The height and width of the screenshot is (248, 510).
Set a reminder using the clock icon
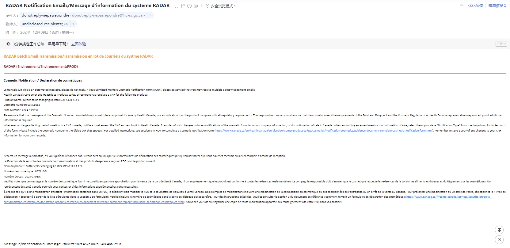coord(189,6)
